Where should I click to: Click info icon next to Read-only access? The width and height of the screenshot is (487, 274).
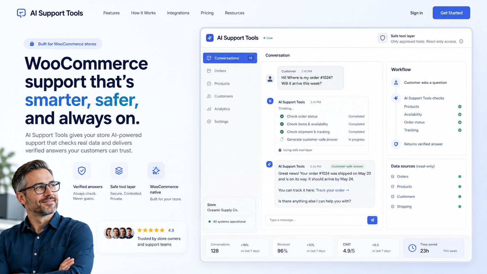[461, 41]
